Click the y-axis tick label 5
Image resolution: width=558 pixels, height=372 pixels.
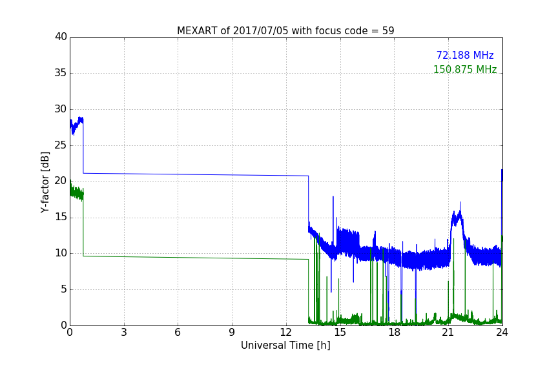[64, 289]
